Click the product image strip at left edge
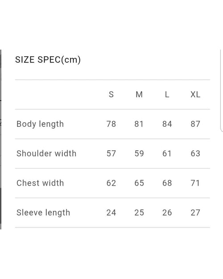Viewport: 223px width, 279px height. (1, 139)
